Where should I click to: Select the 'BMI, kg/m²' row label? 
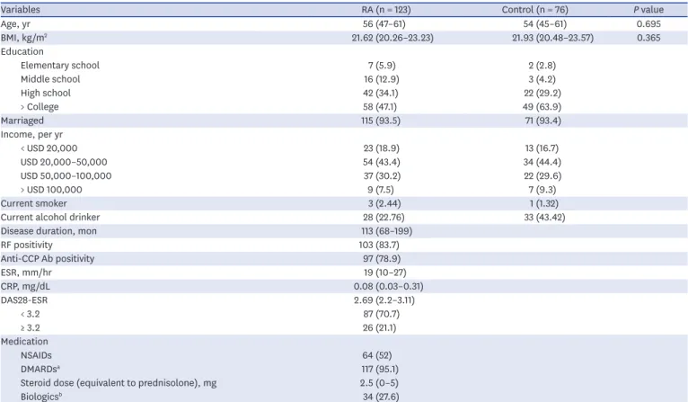(x=24, y=38)
